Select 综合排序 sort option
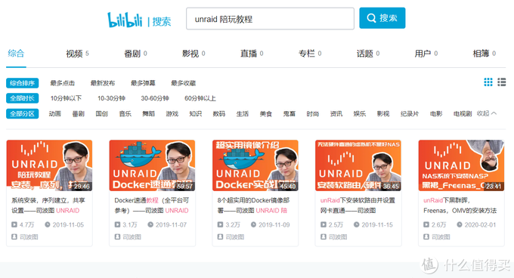The height and width of the screenshot is (278, 514). 22,83
